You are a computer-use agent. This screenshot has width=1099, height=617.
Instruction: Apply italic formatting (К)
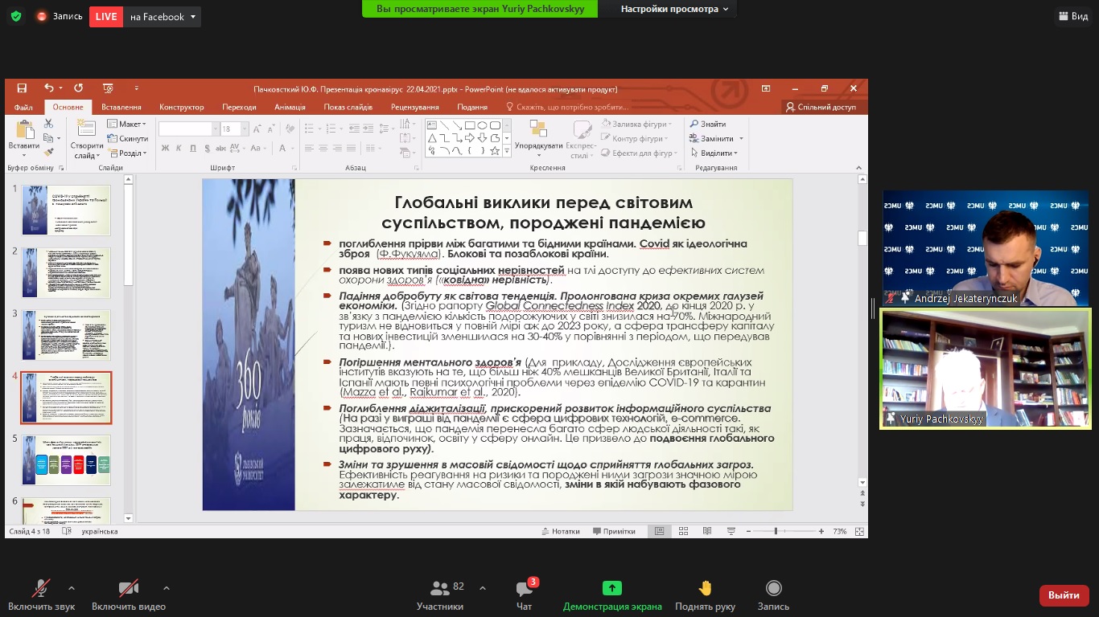click(x=179, y=148)
